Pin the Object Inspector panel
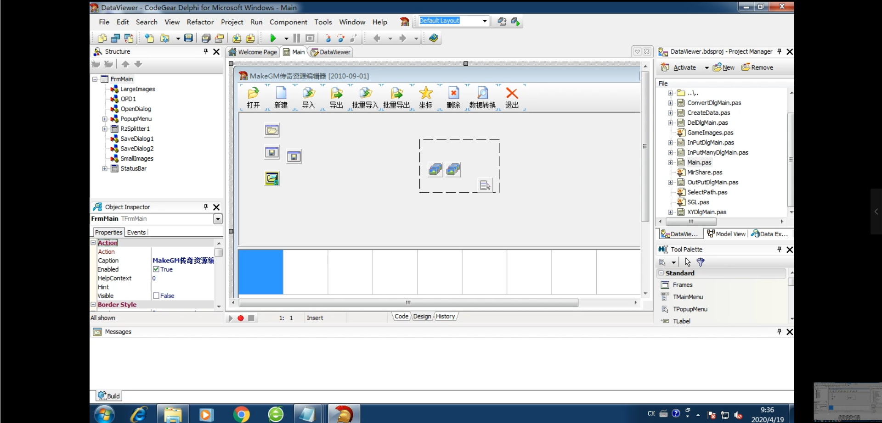The height and width of the screenshot is (423, 882). [206, 207]
